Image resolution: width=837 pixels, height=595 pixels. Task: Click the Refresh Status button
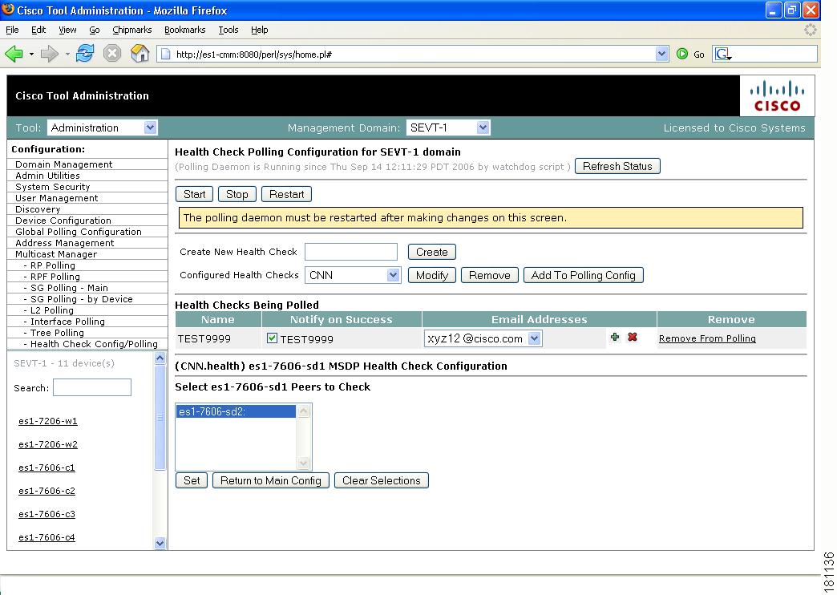click(617, 166)
